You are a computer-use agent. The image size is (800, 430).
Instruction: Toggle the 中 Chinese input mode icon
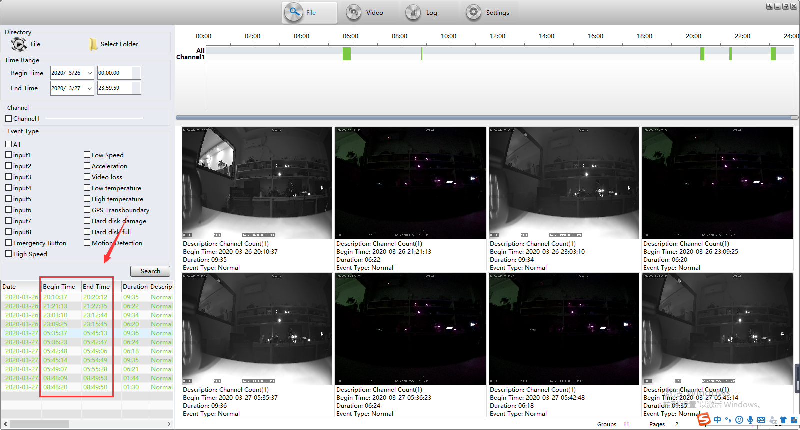tap(718, 420)
